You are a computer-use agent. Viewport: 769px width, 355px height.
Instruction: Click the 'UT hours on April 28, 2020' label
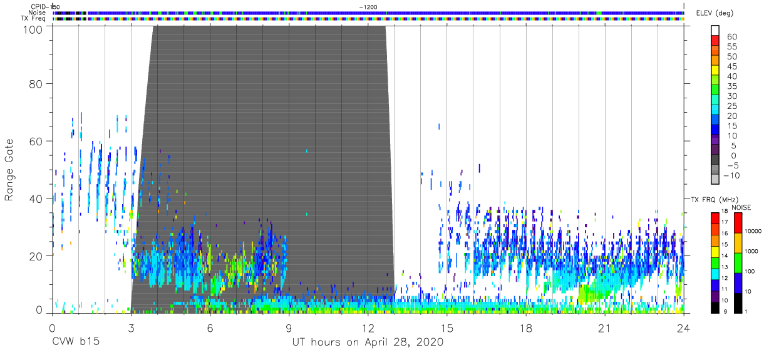368,342
